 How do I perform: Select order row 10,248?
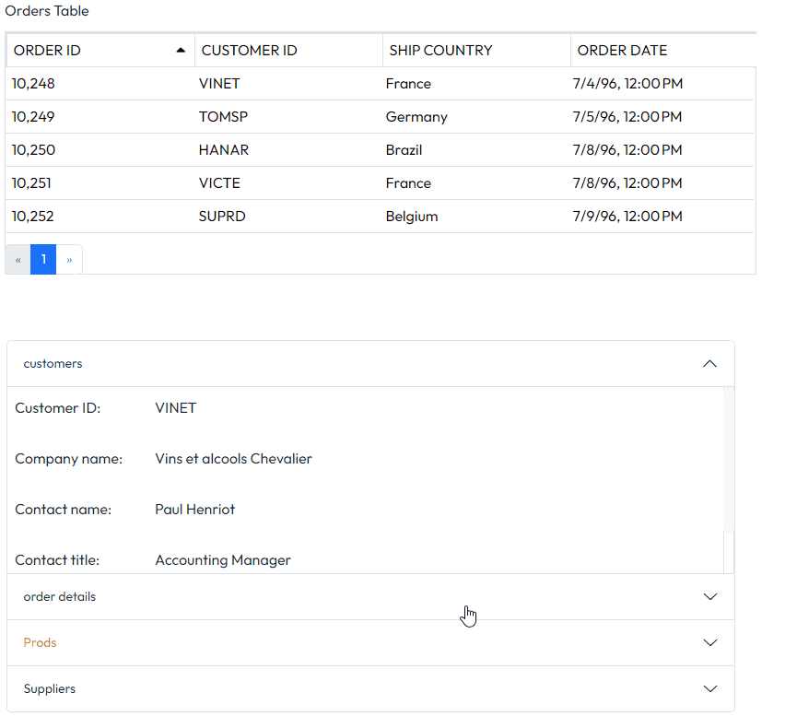click(x=380, y=83)
